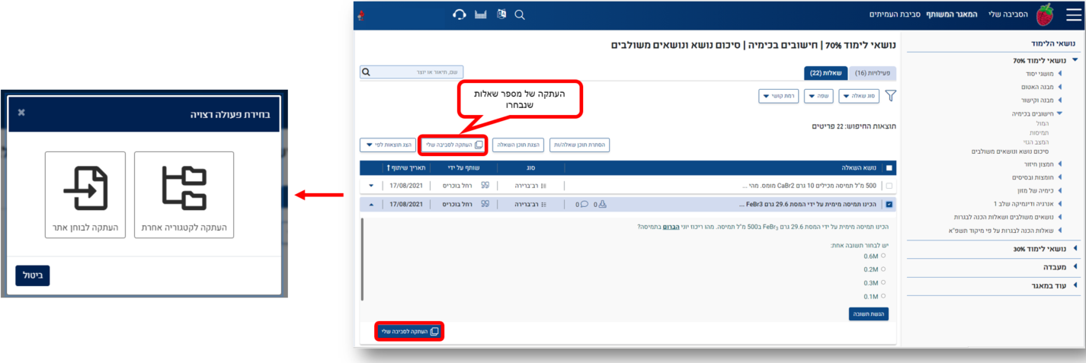
Task: Click the headset support icon
Action: tap(459, 14)
